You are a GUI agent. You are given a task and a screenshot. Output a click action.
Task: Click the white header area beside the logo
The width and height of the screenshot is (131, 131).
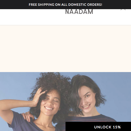pyautogui.click(x=32, y=17)
